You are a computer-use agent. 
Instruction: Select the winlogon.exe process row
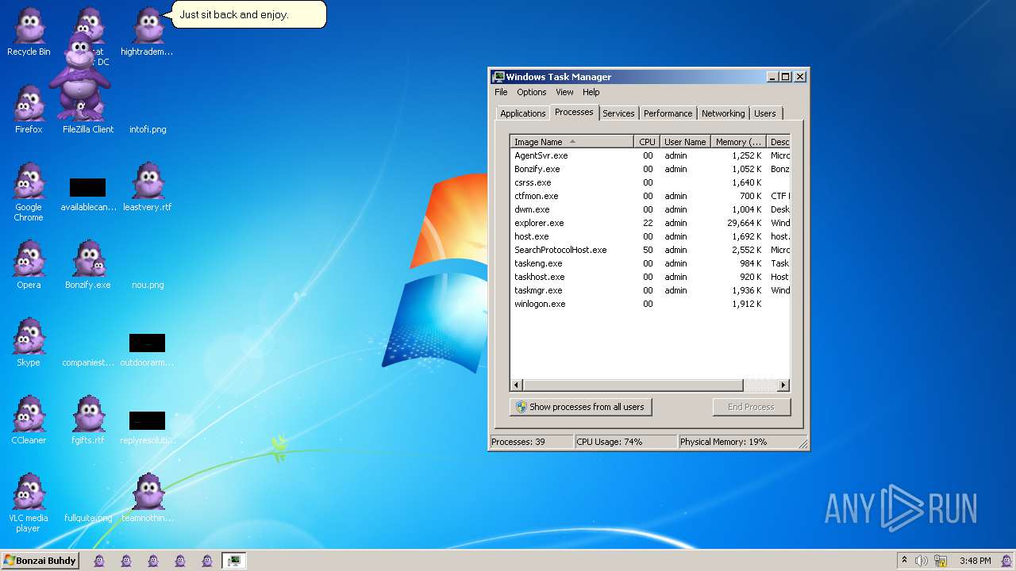tap(650, 304)
